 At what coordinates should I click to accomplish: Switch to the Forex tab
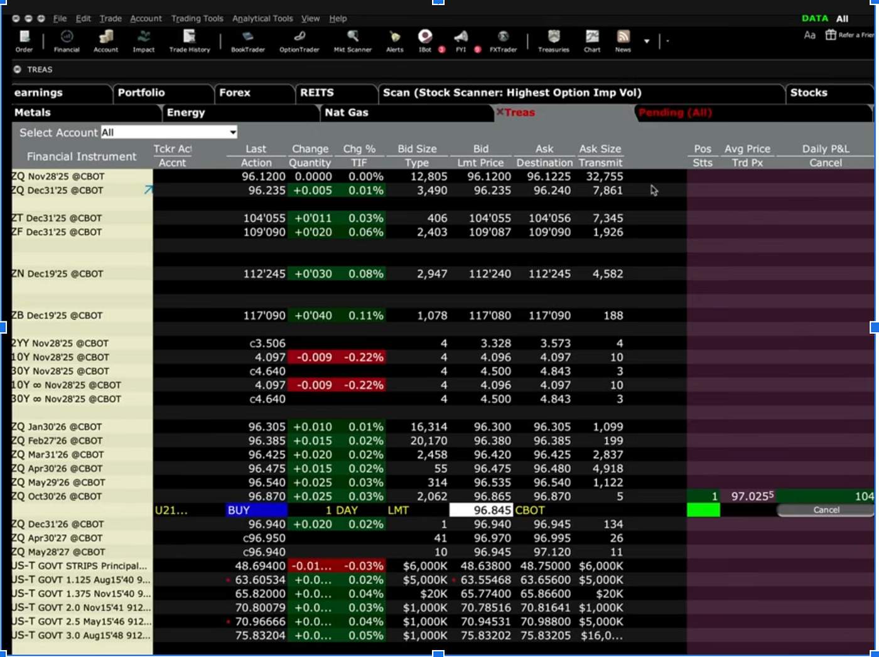[254, 93]
